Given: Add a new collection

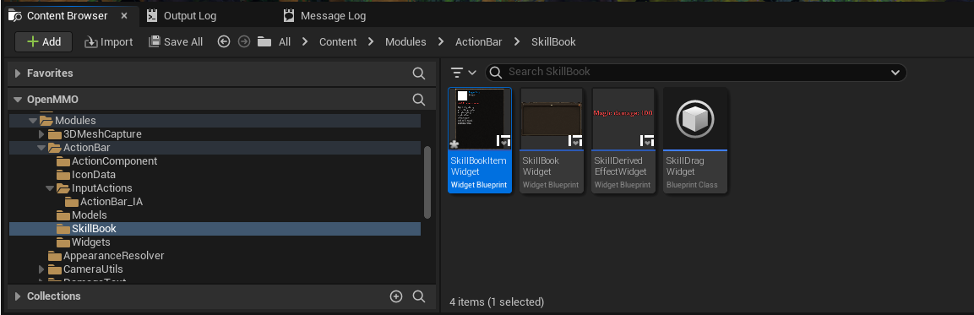Looking at the screenshot, I should [x=395, y=296].
